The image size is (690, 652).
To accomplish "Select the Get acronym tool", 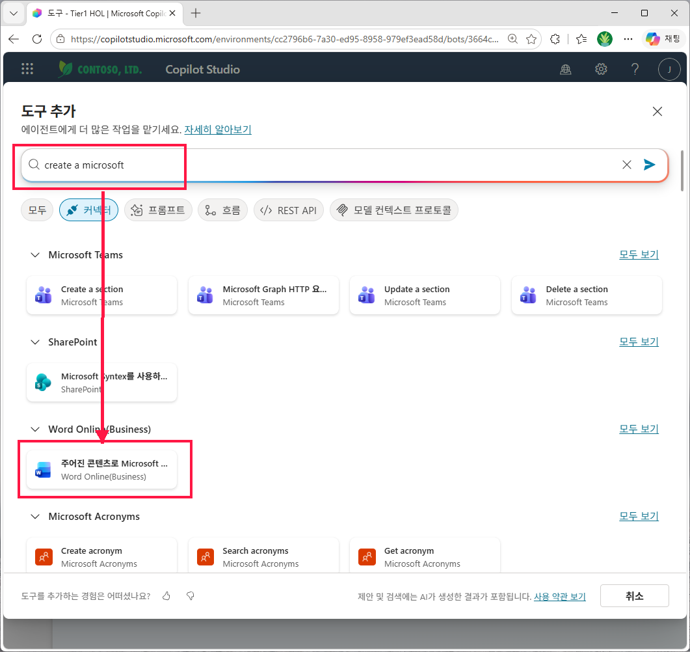I will [425, 556].
